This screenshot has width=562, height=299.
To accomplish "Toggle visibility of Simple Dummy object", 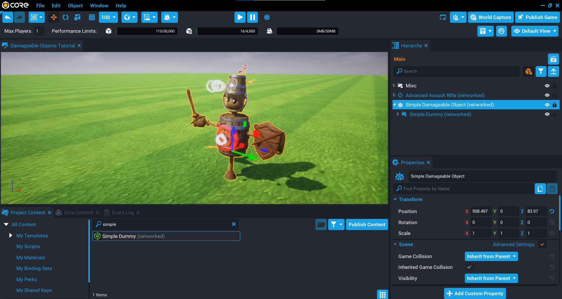I will (547, 114).
